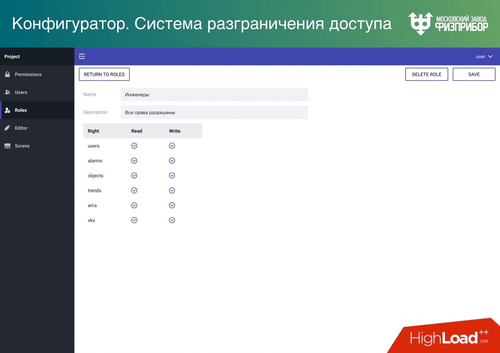This screenshot has width=500, height=353.
Task: Open Screns using its monitor icon
Action: 7,146
